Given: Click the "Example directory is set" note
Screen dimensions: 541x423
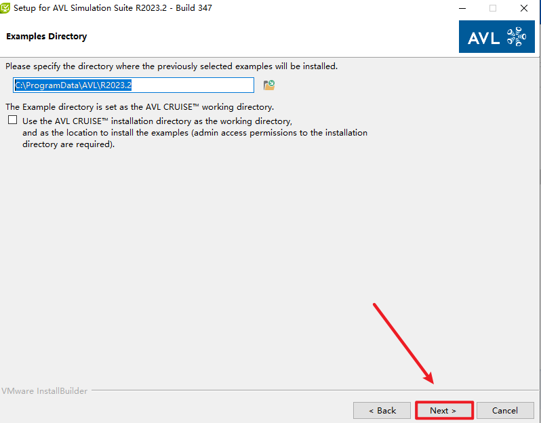Looking at the screenshot, I should pyautogui.click(x=140, y=107).
